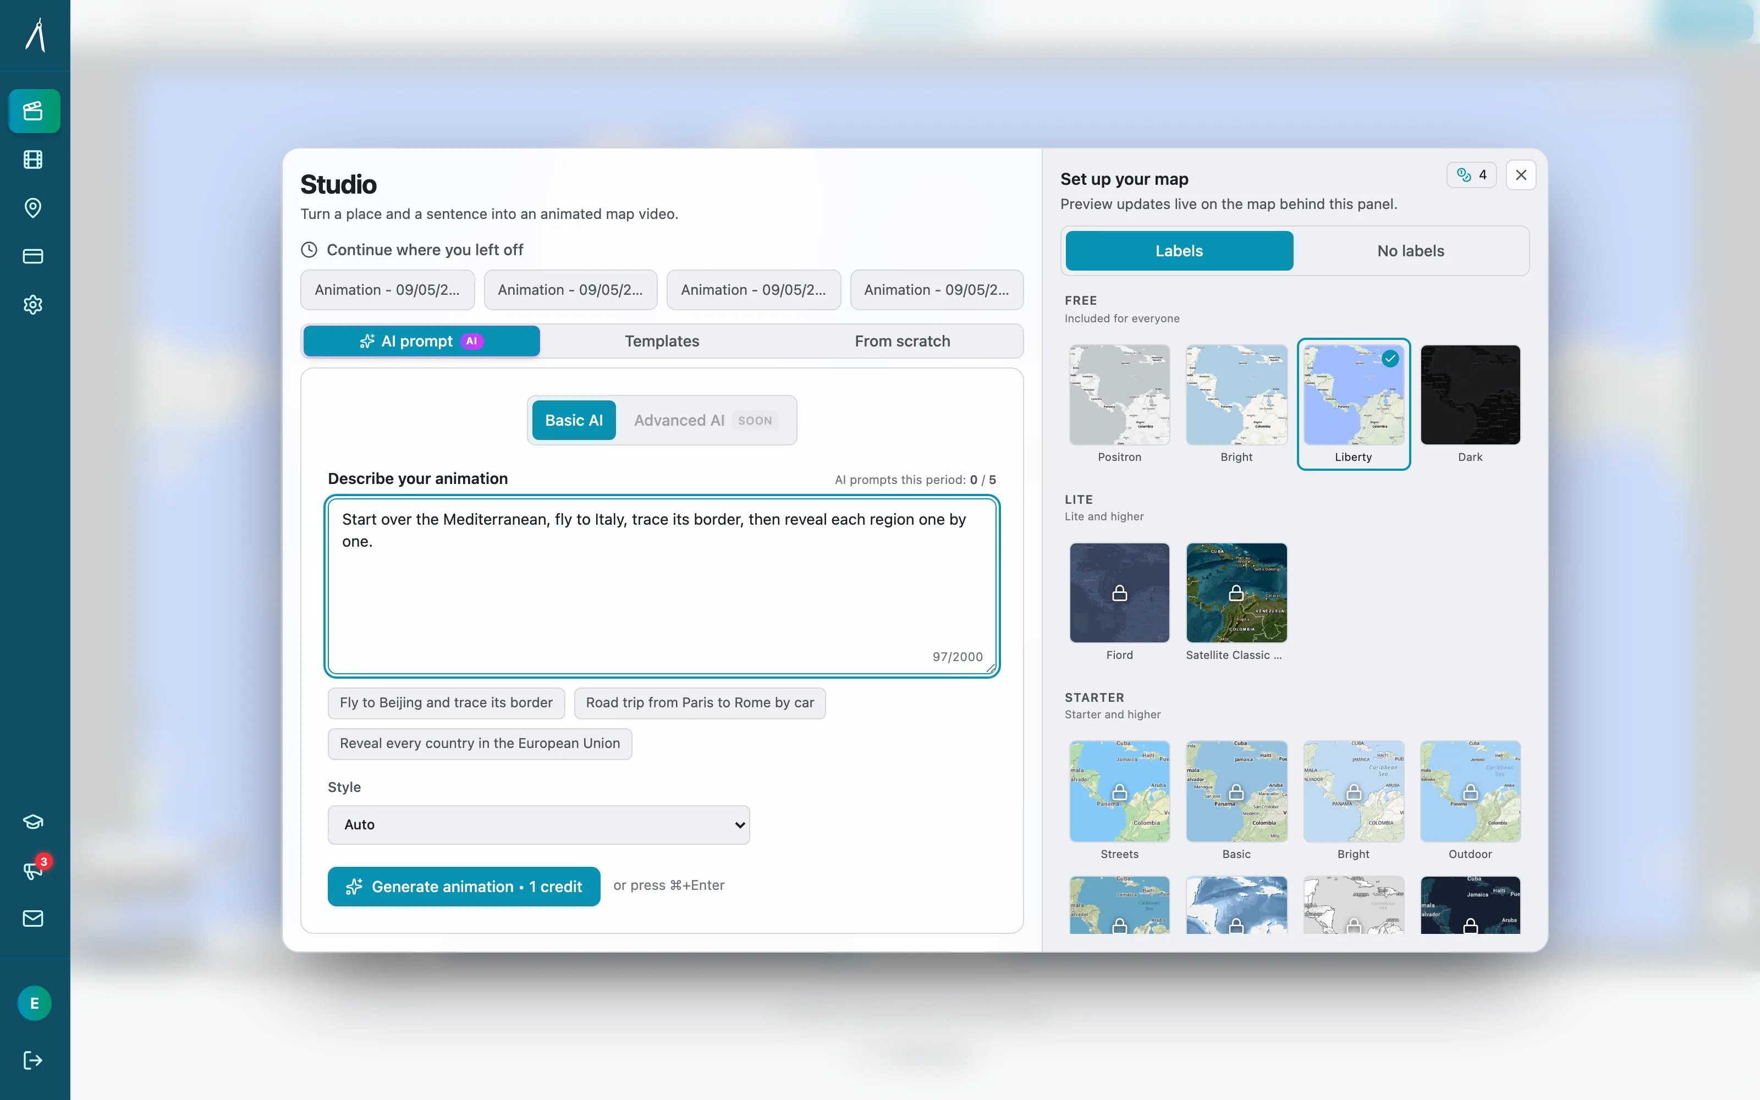Screen dimensions: 1760x1100
Task: Choose the locked Basic map style
Action: [x=1236, y=801]
